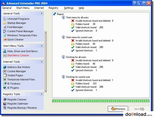Collapse the General Tools section
This screenshot has width=154, height=117.
point(42,13)
